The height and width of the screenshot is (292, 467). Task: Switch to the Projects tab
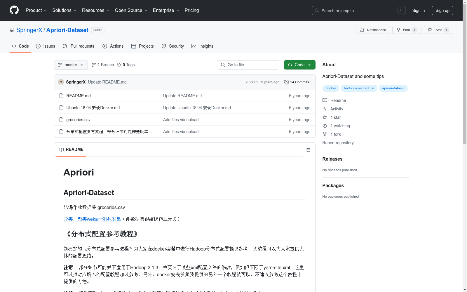142,46
